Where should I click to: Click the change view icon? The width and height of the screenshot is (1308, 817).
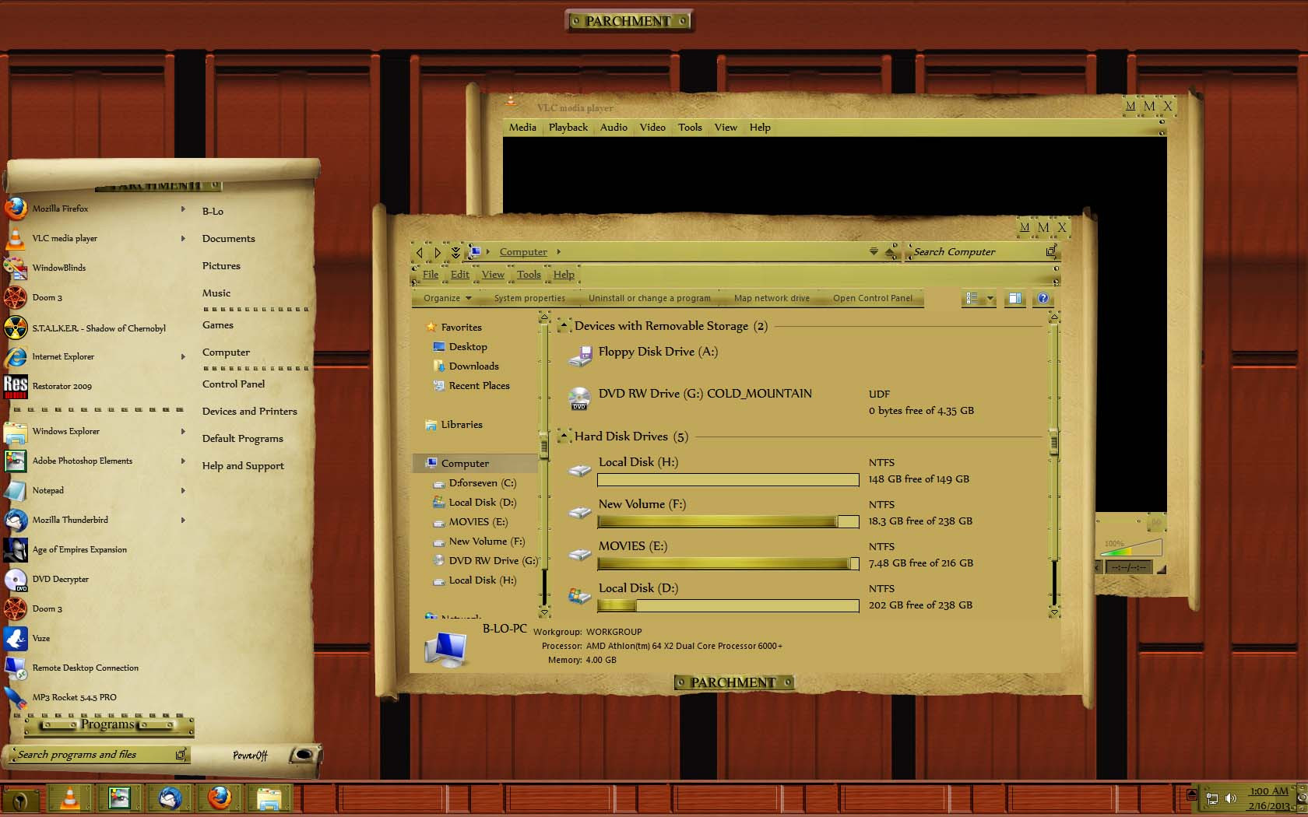[972, 298]
